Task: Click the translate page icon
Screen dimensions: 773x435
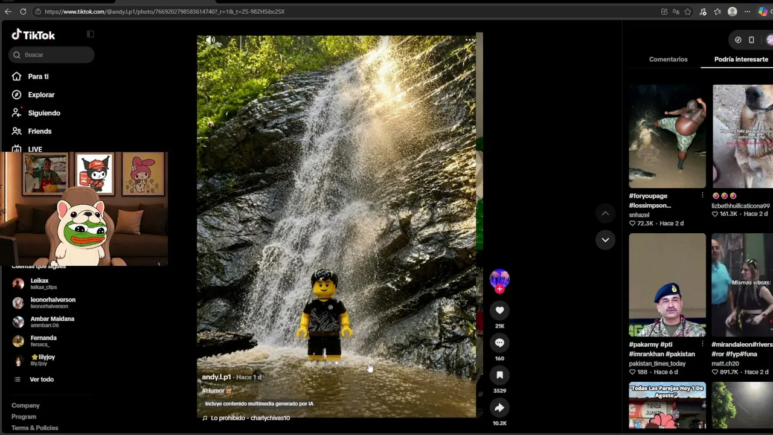Action: [x=676, y=11]
